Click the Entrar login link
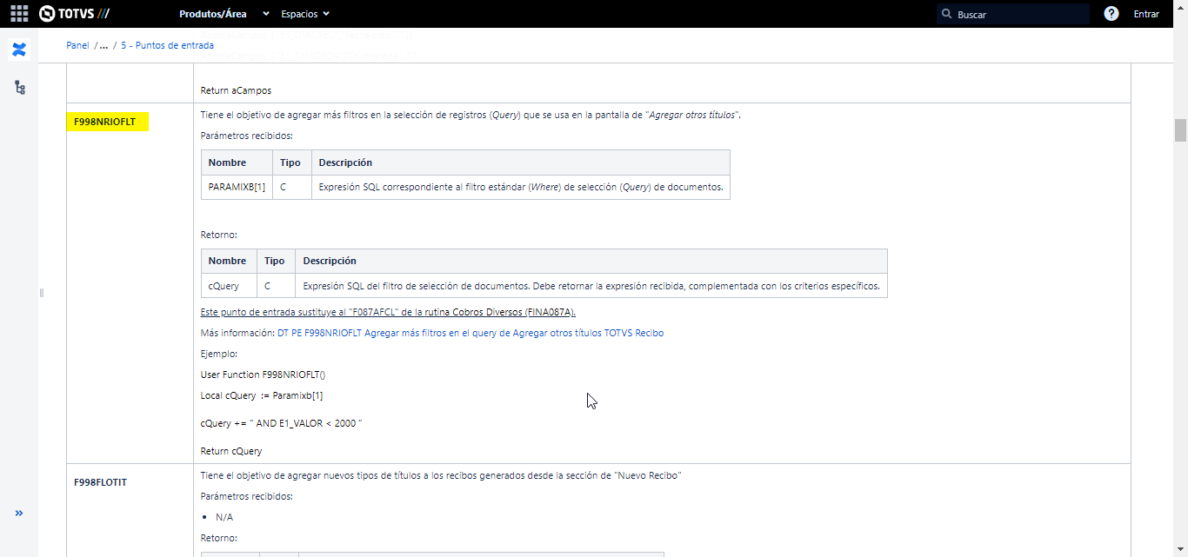The height and width of the screenshot is (557, 1188). pyautogui.click(x=1146, y=14)
